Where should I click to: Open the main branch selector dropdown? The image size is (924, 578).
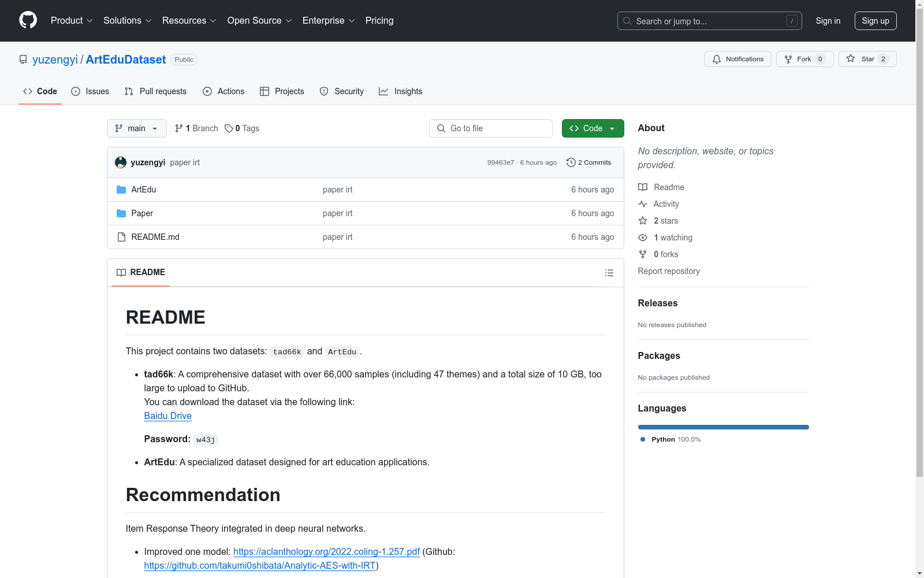point(137,128)
